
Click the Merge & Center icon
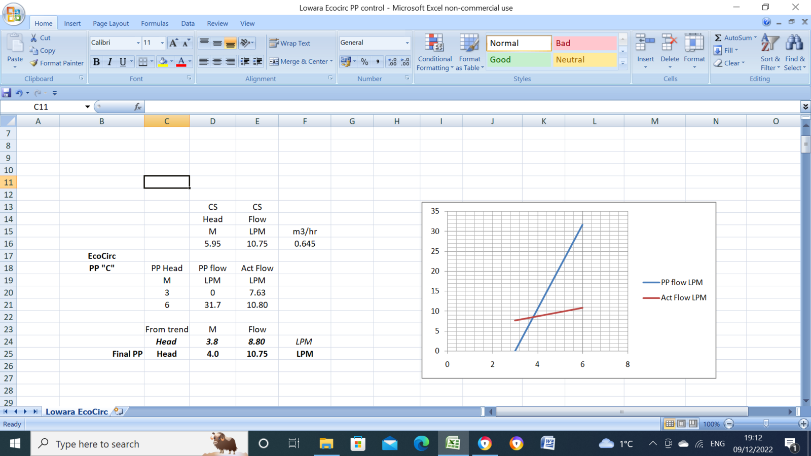point(274,61)
